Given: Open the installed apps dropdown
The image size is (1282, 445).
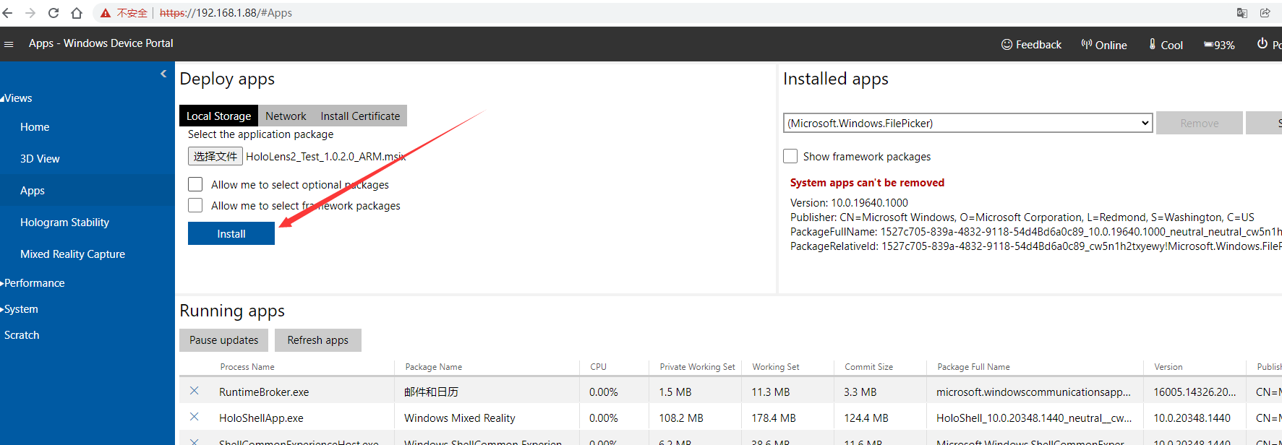Looking at the screenshot, I should point(967,123).
